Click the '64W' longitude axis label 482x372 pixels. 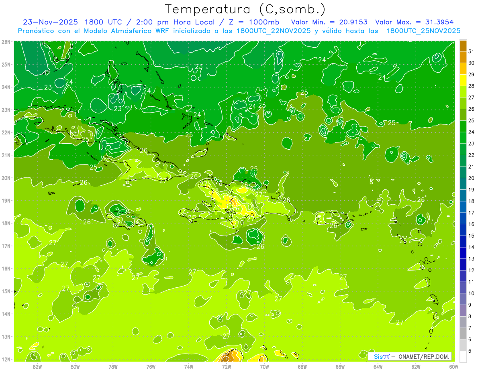[x=378, y=366]
